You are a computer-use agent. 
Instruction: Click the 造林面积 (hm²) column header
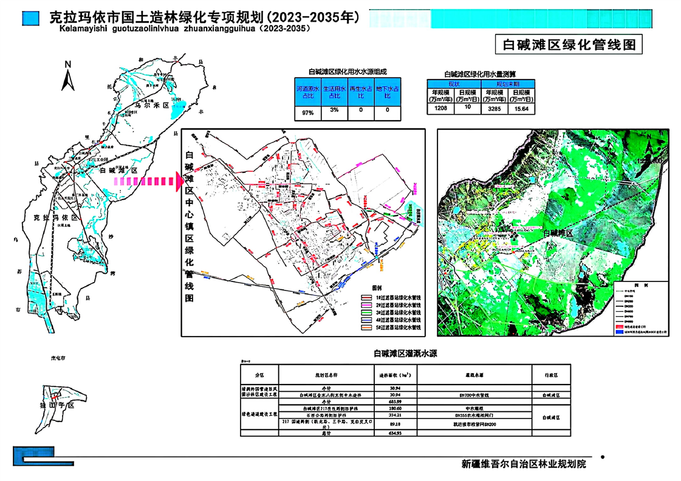[x=395, y=375]
